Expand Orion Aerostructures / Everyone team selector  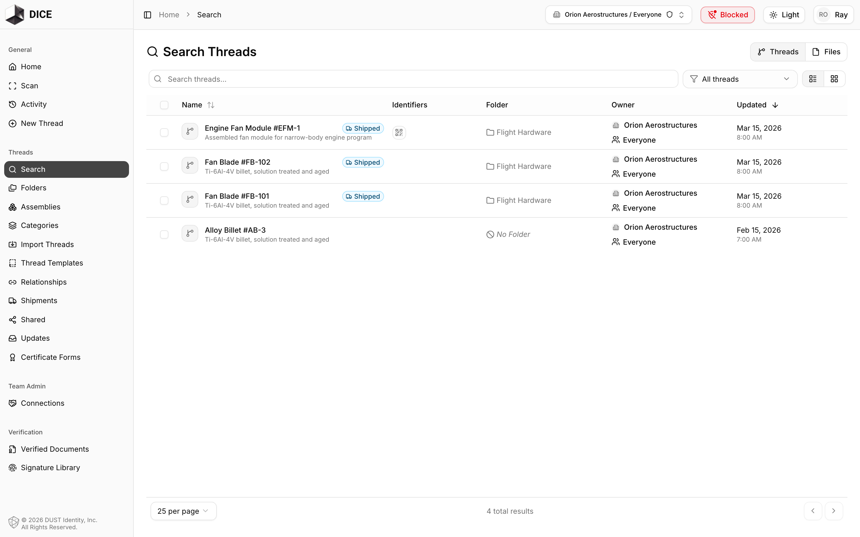coord(618,15)
